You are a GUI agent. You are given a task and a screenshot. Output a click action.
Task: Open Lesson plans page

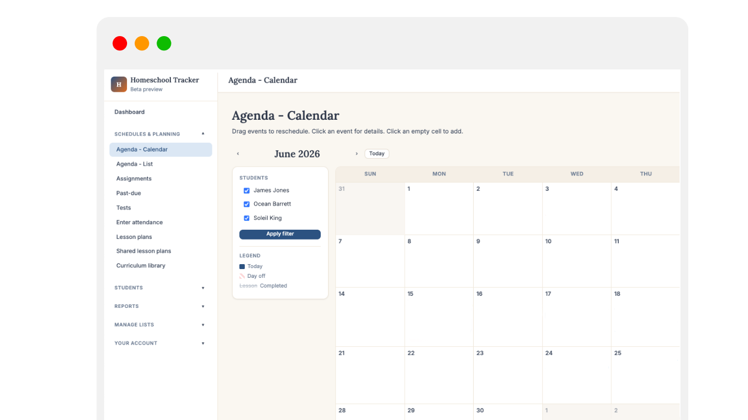[x=161, y=237]
